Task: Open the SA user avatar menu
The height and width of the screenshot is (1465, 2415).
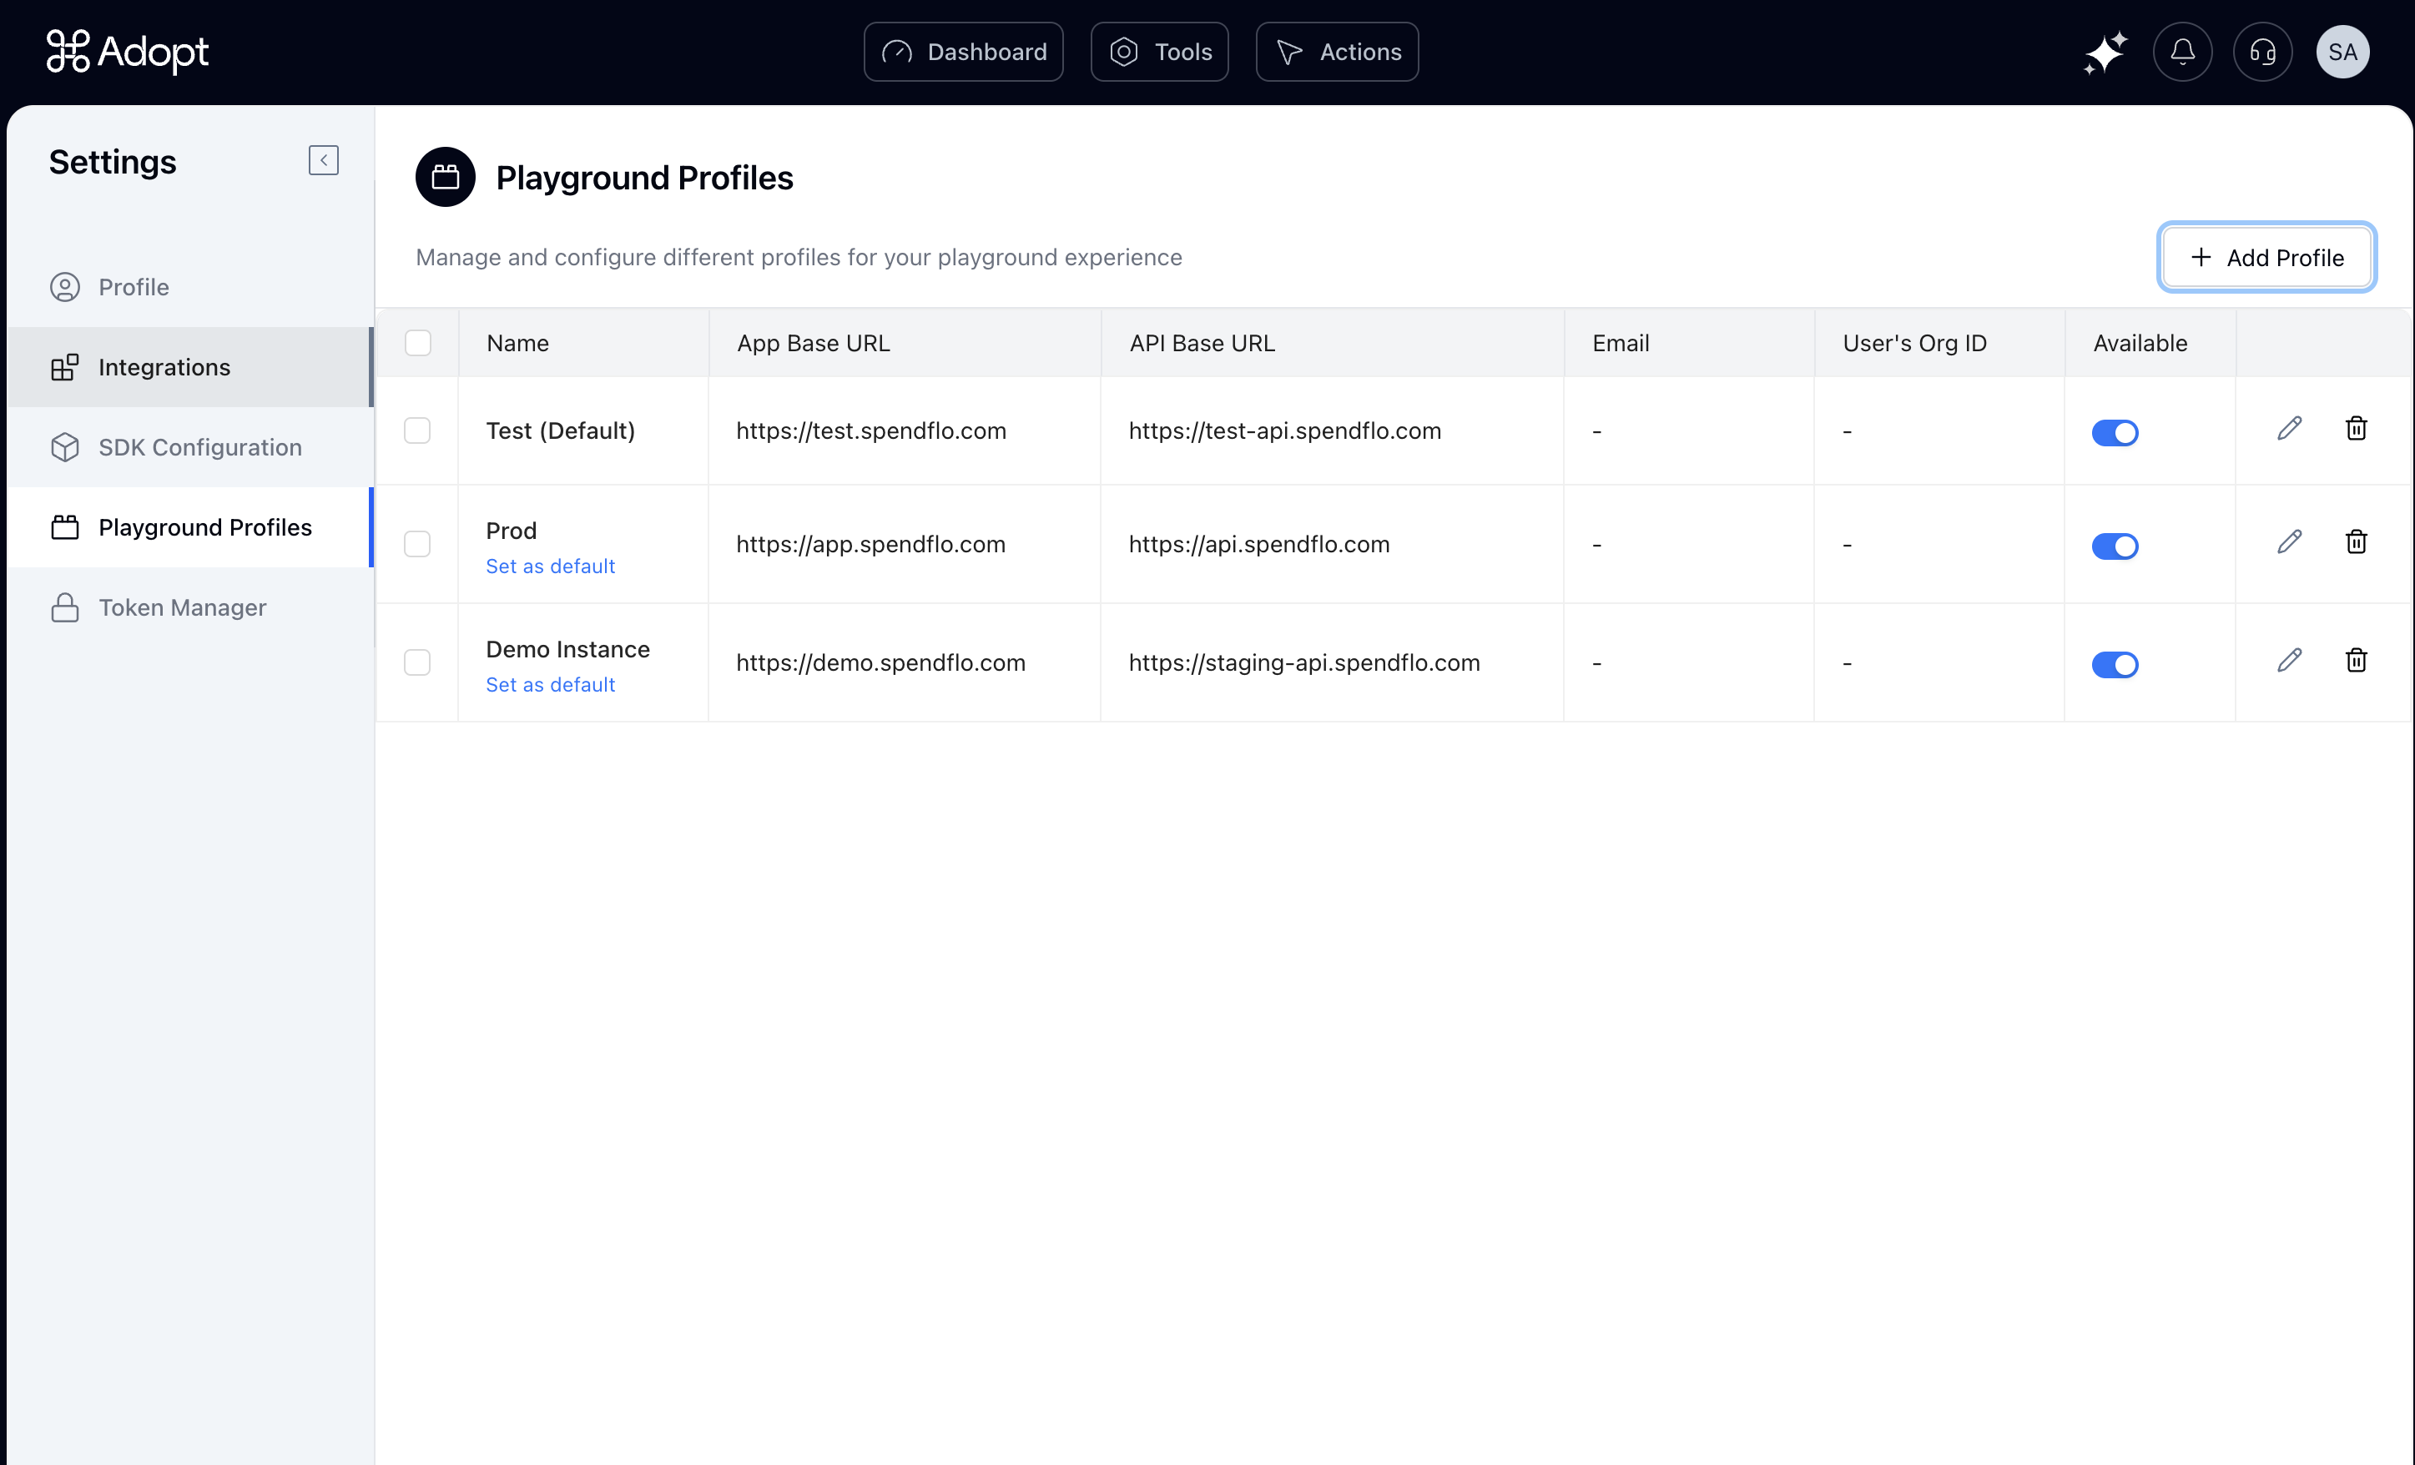Action: (x=2342, y=52)
